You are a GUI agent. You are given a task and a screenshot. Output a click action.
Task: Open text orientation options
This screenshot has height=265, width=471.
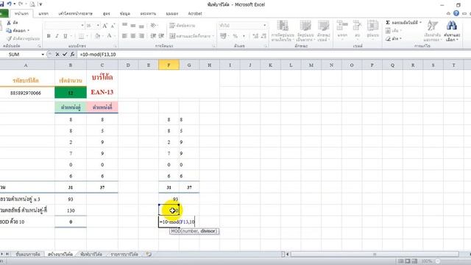point(154,26)
